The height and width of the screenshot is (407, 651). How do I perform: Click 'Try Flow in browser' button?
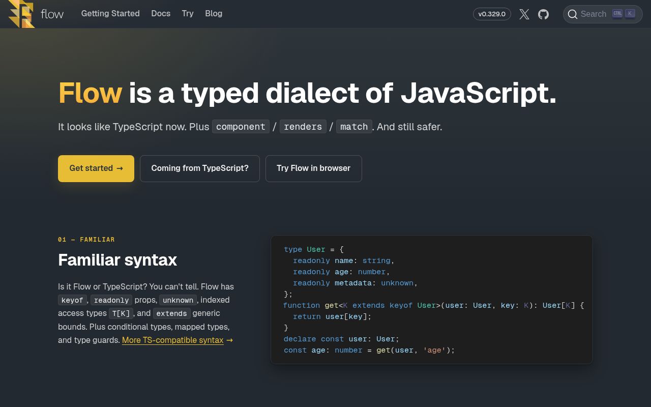[x=314, y=168]
